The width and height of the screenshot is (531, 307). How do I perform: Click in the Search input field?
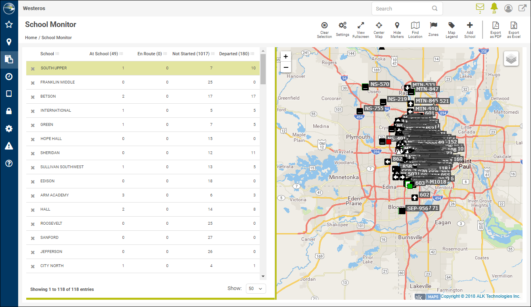tap(402, 8)
